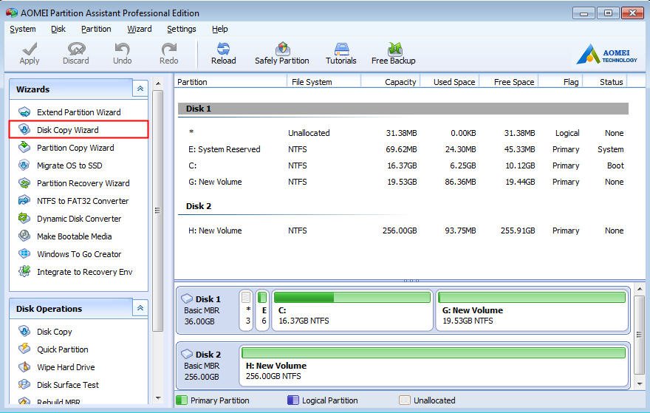
Task: Sort by Status column header
Action: pyautogui.click(x=605, y=82)
